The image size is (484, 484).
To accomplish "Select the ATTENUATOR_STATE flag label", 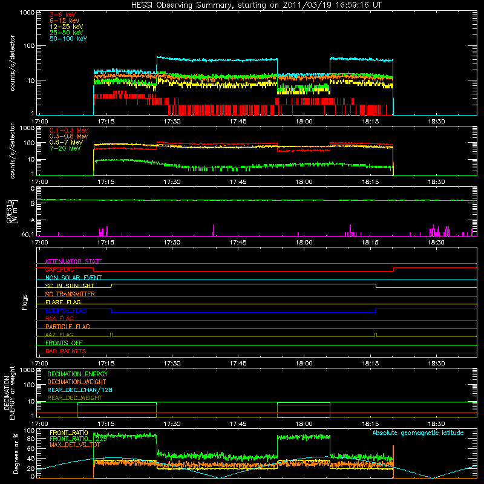I will [73, 261].
